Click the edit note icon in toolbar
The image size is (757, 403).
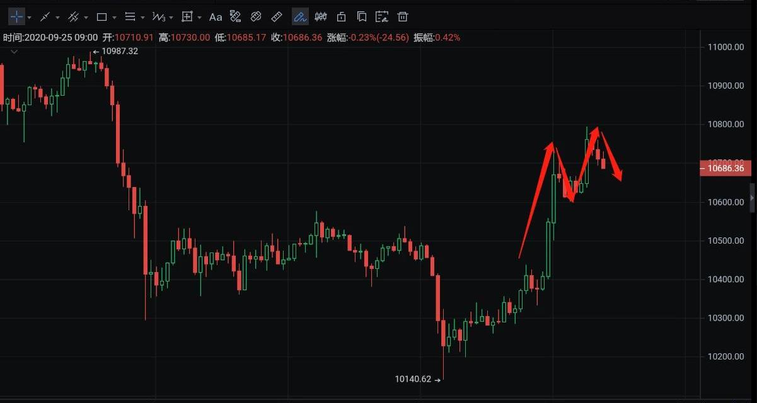point(381,16)
